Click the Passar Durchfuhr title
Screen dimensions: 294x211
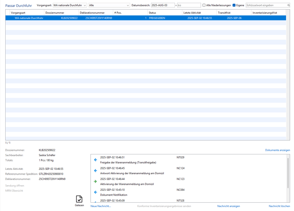pos(18,6)
